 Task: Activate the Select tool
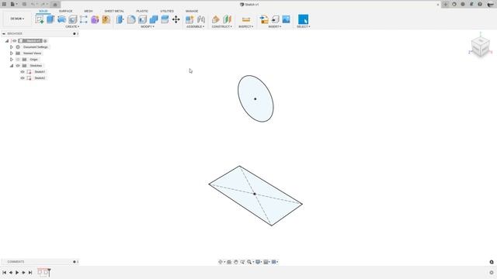303,19
